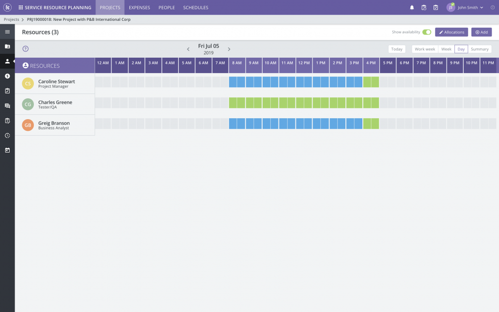Toggle the hamburger menu in the sidebar
Image resolution: width=499 pixels, height=312 pixels.
[7, 32]
